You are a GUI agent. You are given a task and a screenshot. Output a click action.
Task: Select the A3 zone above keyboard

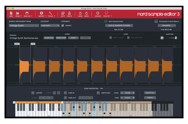(84, 102)
